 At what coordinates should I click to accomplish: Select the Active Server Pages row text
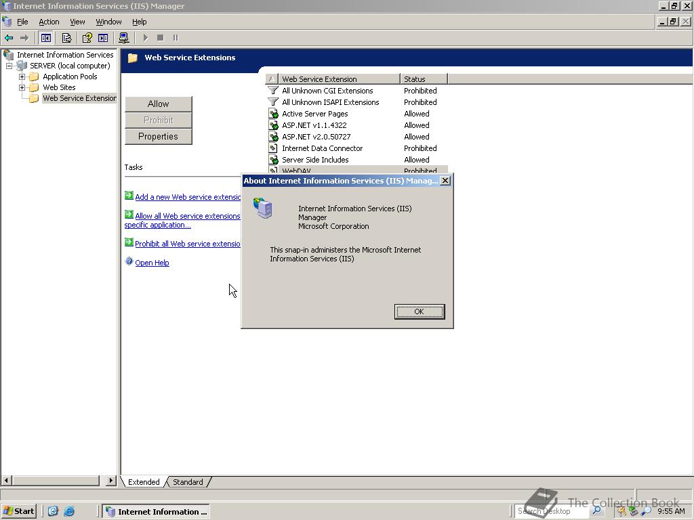click(x=314, y=114)
